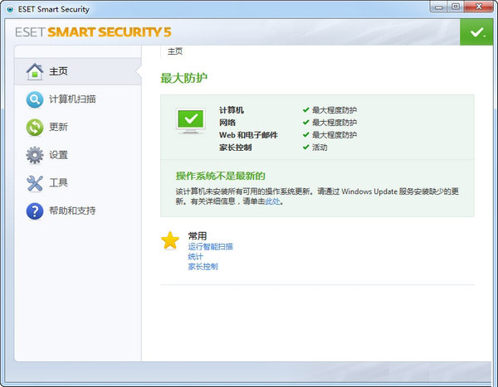Viewport: 498px width, 387px height.
Task: Click the 计算机 protection status row
Action: coord(232,110)
